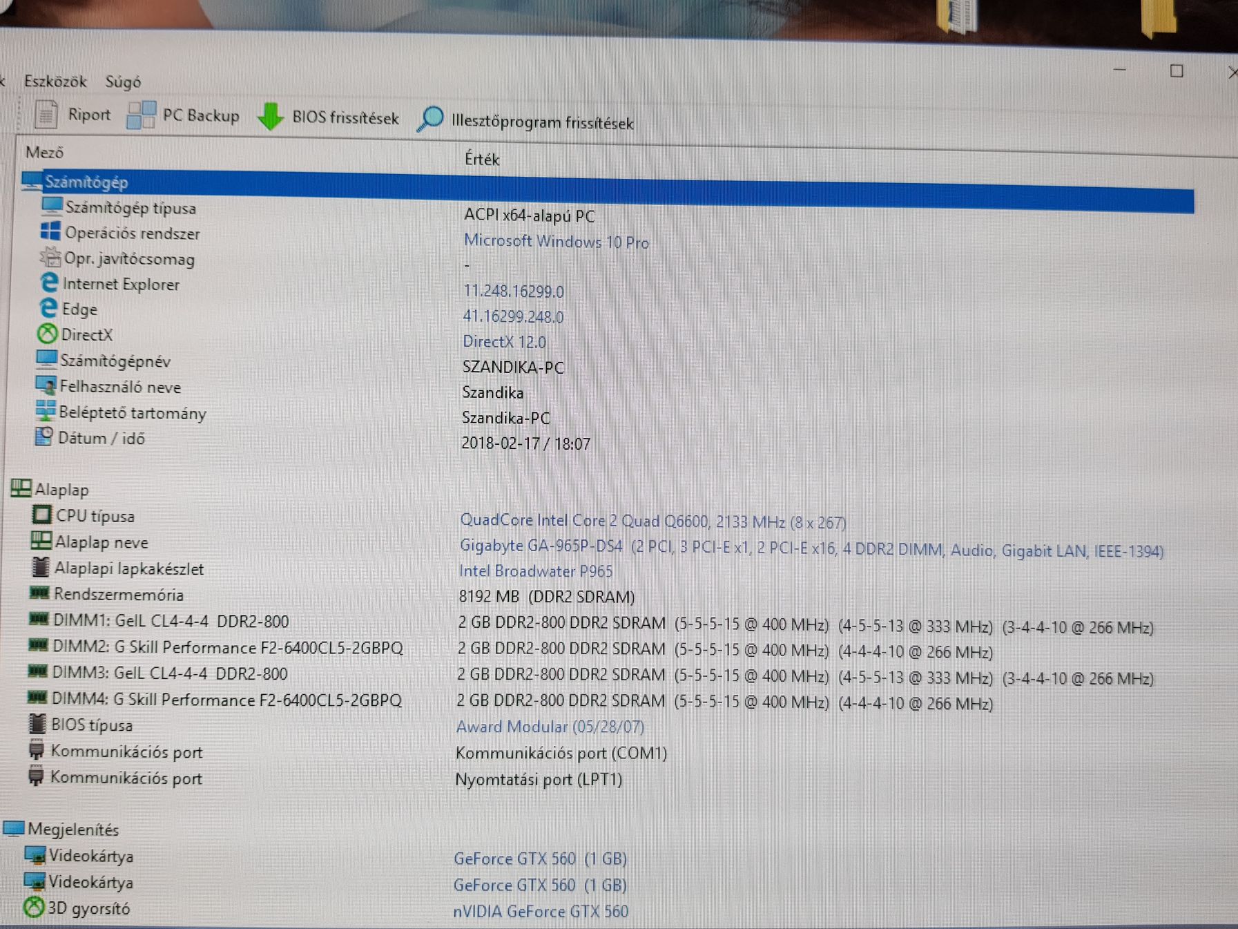Select the Beléptető tartomány row label
The image size is (1238, 929).
(x=133, y=413)
